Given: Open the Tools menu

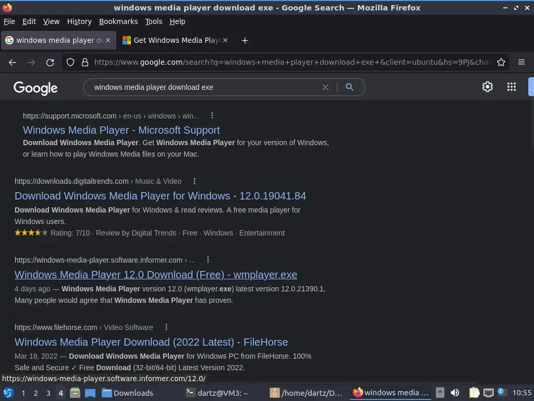Looking at the screenshot, I should pyautogui.click(x=154, y=21).
